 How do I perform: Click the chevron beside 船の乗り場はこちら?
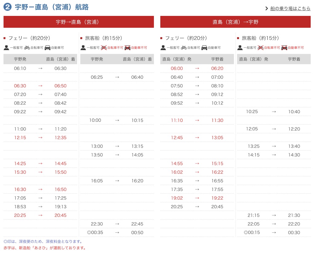(267, 8)
